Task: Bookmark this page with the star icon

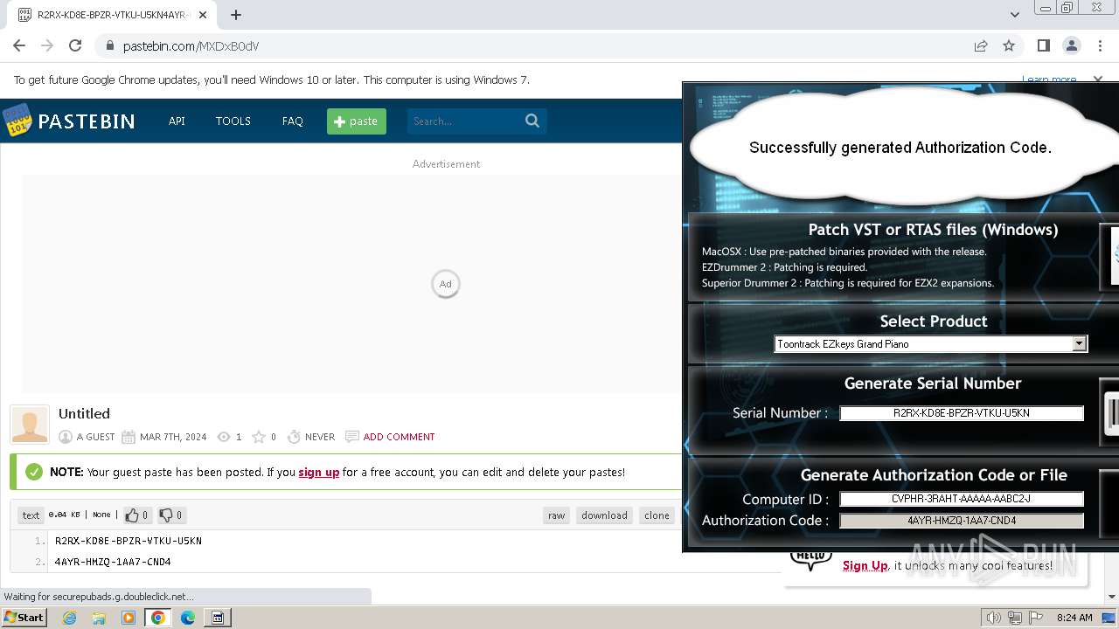Action: pyautogui.click(x=1009, y=45)
